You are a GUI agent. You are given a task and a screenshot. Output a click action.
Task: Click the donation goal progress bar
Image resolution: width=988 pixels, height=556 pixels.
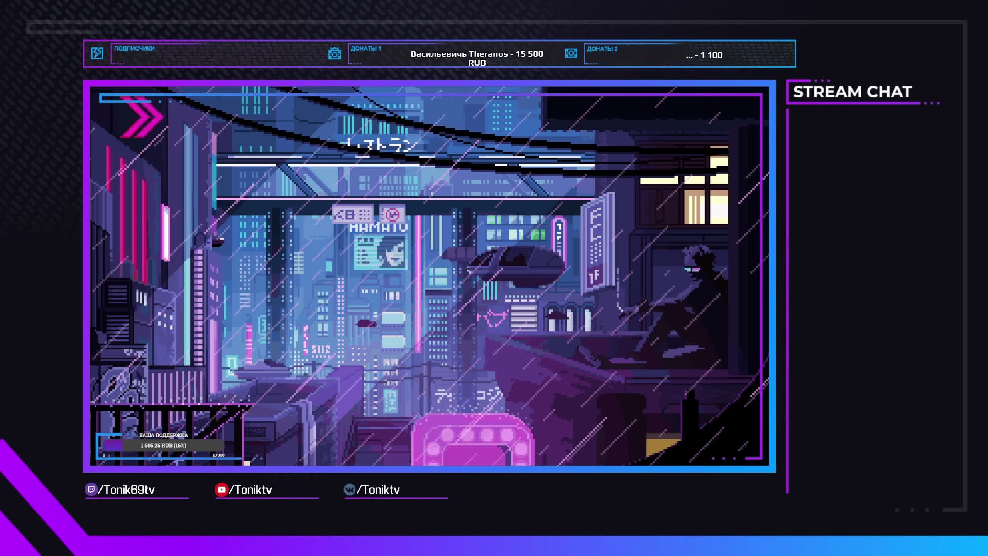(x=163, y=445)
